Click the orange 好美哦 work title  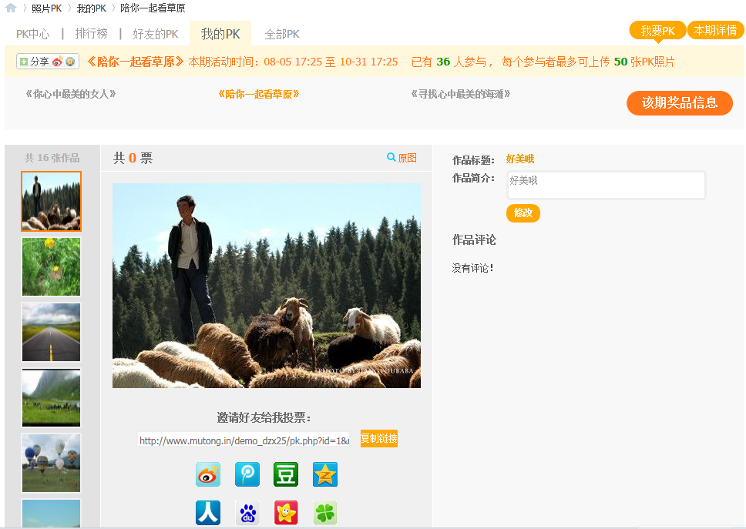(x=520, y=159)
